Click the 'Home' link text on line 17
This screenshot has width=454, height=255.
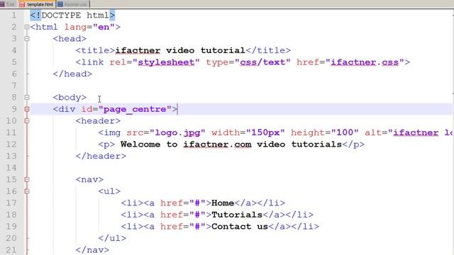[x=223, y=203]
